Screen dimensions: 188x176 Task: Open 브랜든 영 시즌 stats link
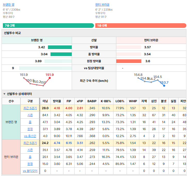point(30,115)
